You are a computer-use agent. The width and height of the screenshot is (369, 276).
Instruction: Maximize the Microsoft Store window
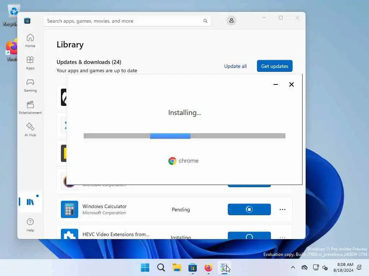click(280, 18)
